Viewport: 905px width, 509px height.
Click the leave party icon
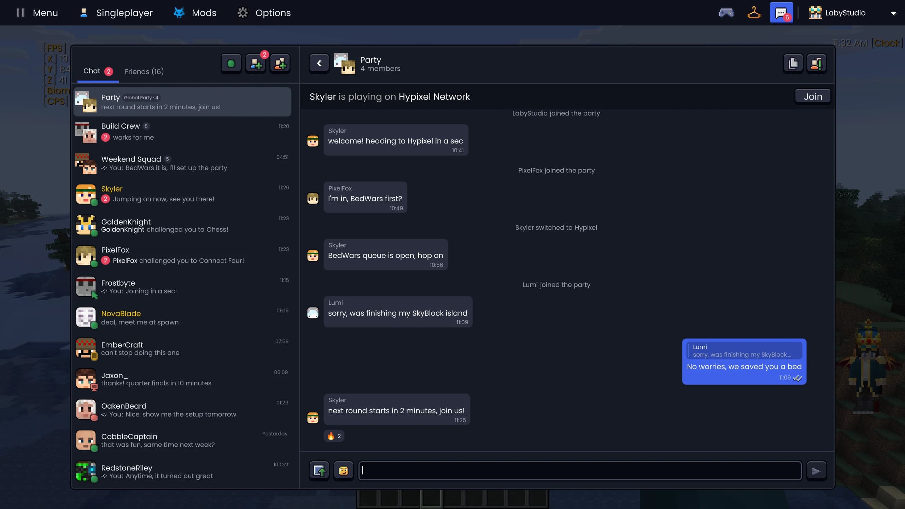[x=816, y=64]
